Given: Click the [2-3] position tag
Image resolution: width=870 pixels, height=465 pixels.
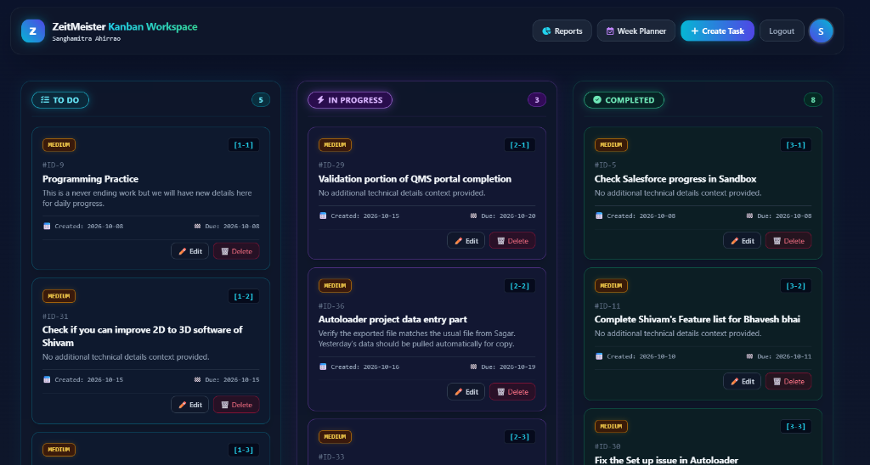Looking at the screenshot, I should pyautogui.click(x=520, y=437).
